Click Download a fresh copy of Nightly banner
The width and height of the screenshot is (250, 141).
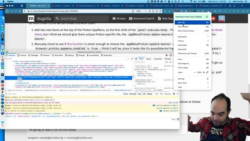pos(193,17)
